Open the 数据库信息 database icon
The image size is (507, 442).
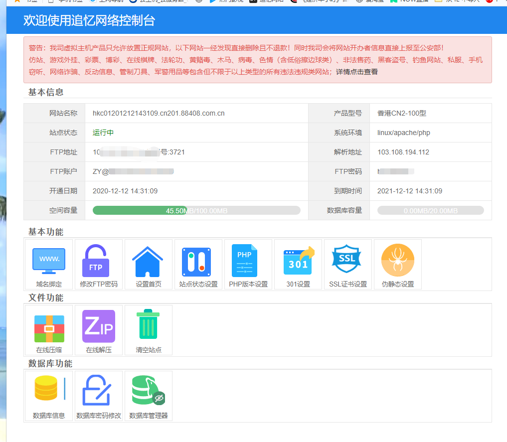pos(49,392)
